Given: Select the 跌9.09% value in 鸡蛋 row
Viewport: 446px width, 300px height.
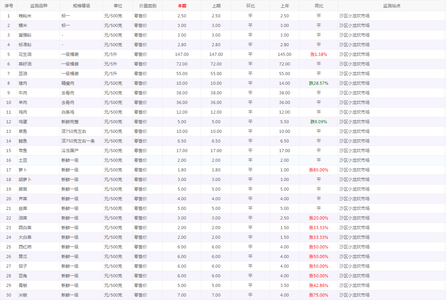Looking at the screenshot, I should coord(318,122).
